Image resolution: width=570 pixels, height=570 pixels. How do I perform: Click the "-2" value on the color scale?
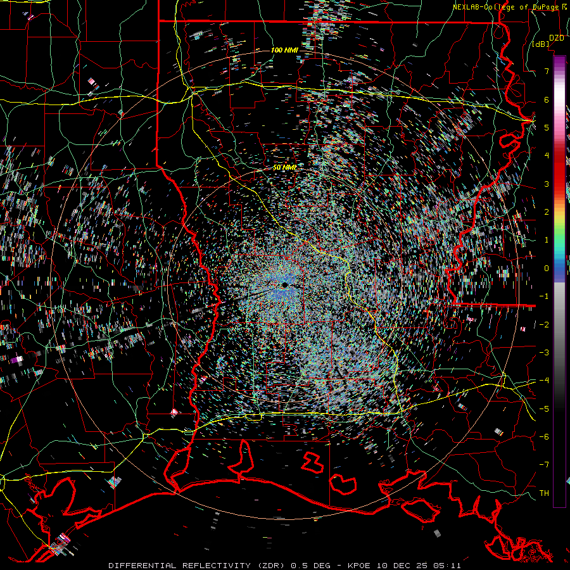point(544,325)
